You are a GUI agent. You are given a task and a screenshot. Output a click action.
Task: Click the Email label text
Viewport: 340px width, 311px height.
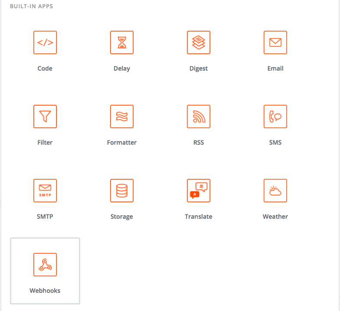pos(275,68)
